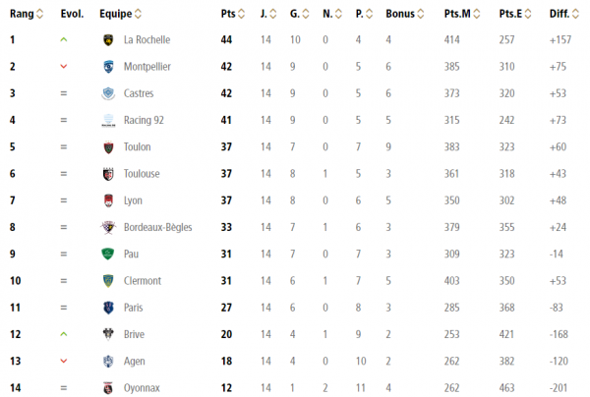Click the La Rochelle team logo

point(108,40)
